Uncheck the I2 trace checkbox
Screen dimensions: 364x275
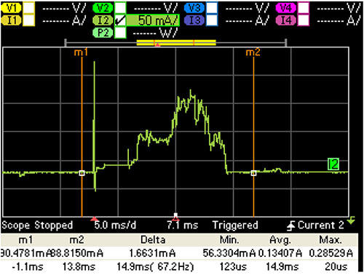click(x=120, y=20)
